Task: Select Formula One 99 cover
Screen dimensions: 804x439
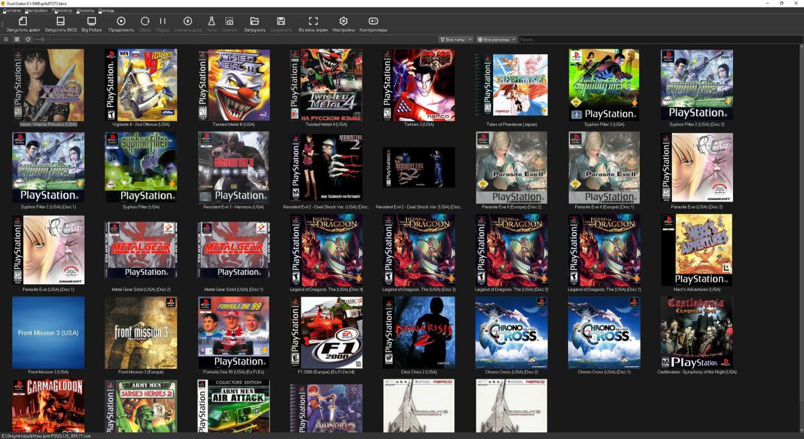Action: [234, 333]
